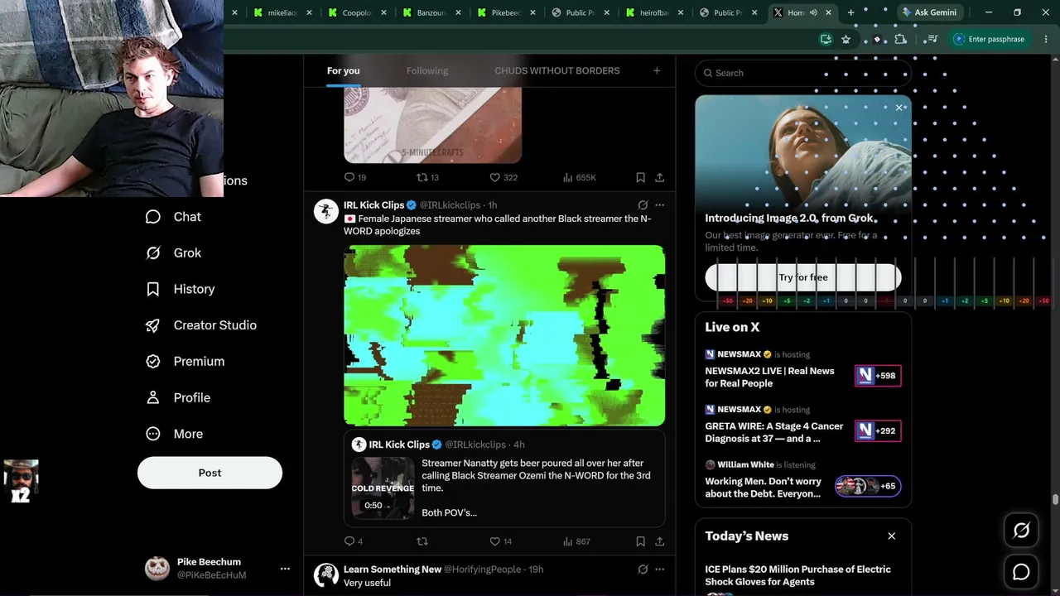Share the post with 867 views

[x=659, y=541]
